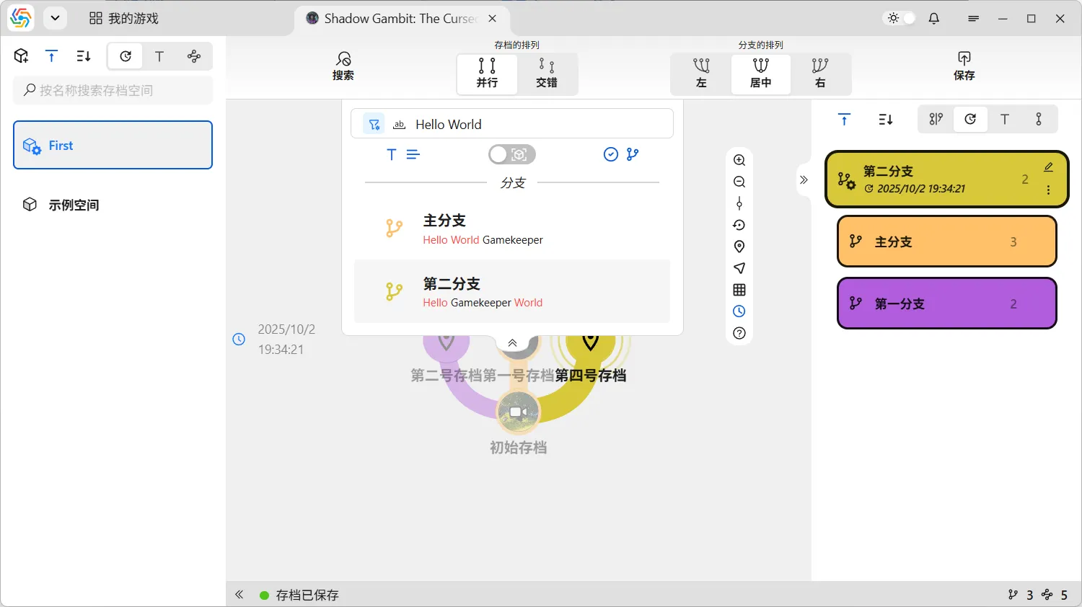
Task: Click the 保存 save button
Action: point(964,66)
